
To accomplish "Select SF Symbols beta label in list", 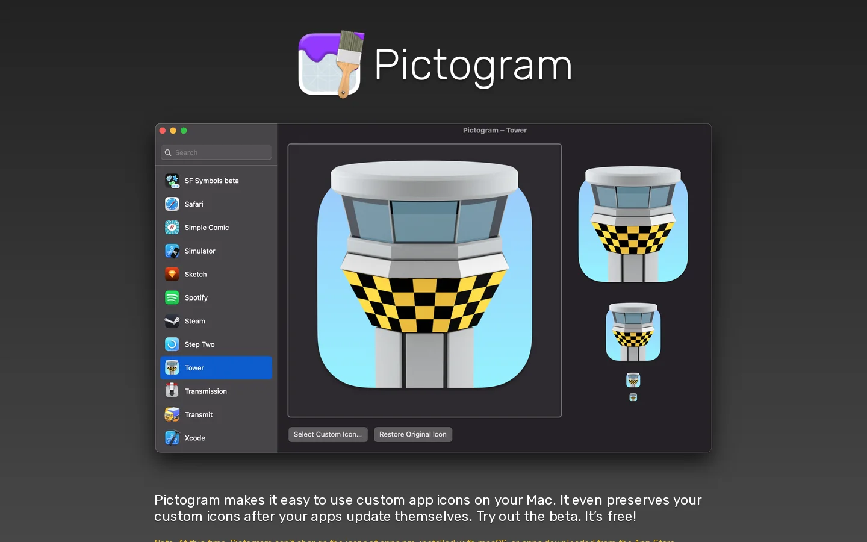I will [x=212, y=181].
